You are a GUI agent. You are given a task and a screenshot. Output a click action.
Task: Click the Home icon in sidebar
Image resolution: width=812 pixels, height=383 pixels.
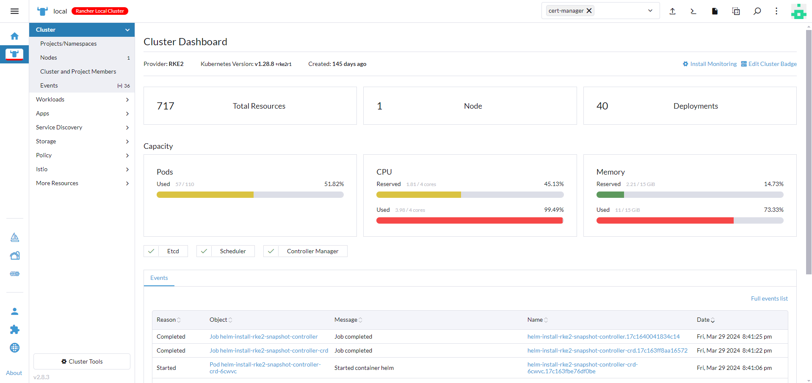pos(14,36)
